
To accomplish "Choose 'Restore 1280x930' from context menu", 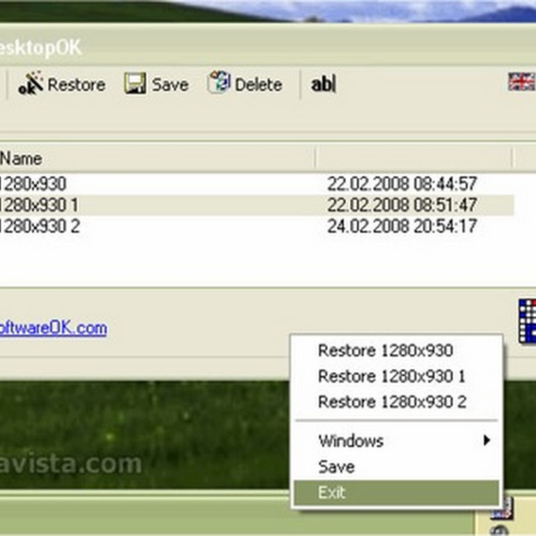I will tap(396, 350).
